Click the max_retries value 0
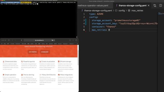 tap(109, 30)
